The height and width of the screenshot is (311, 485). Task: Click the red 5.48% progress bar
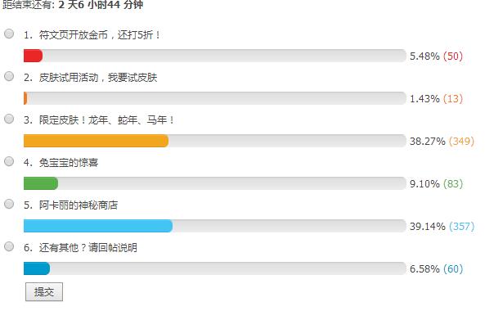pos(33,56)
